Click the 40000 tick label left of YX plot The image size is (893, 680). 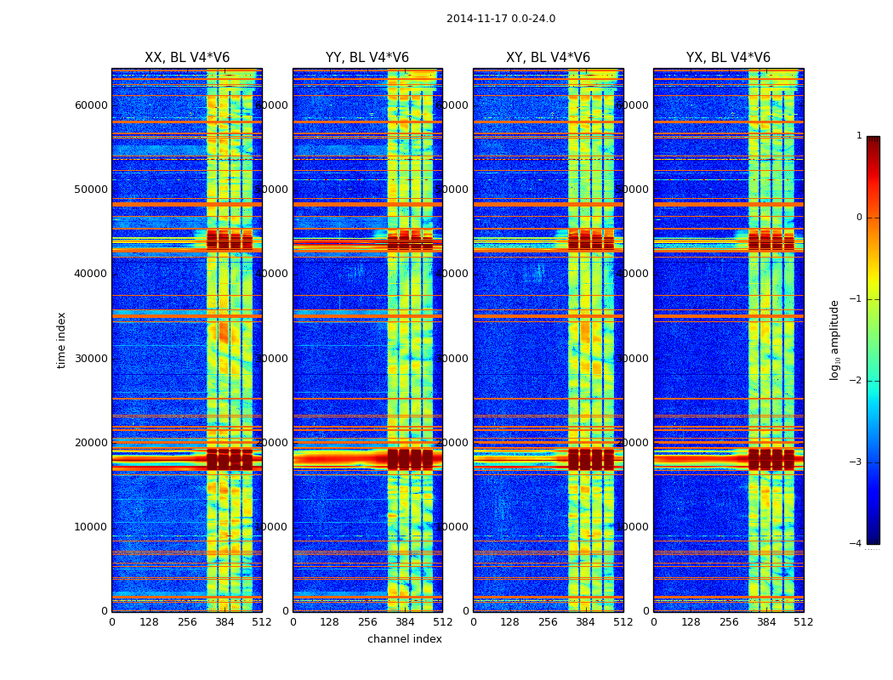pos(632,274)
